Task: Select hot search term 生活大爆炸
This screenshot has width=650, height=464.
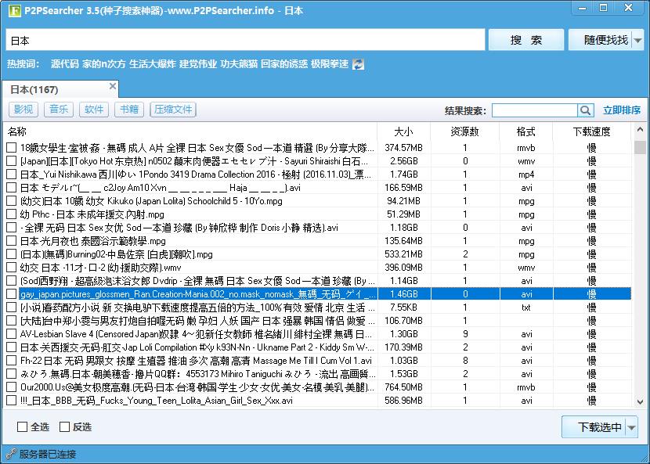Action: [x=153, y=64]
